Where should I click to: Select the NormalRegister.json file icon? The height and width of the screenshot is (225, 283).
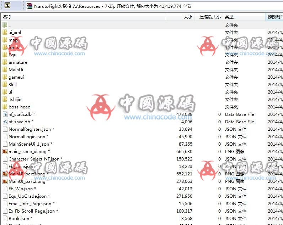click(5, 129)
